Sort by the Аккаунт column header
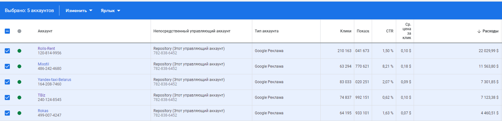 pyautogui.click(x=45, y=31)
